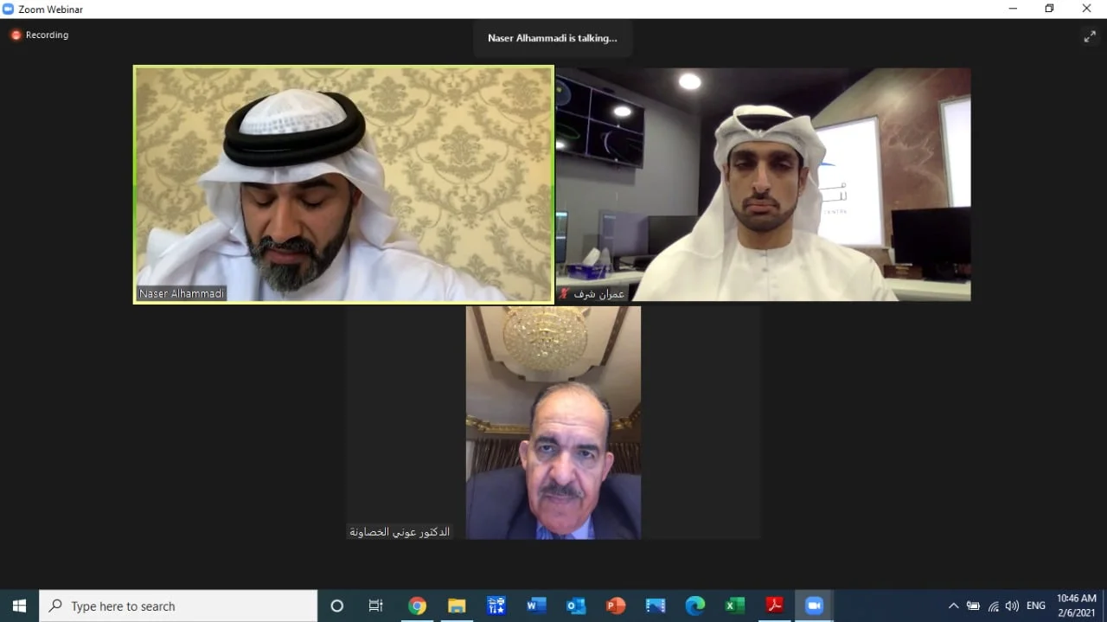1107x622 pixels.
Task: Open Outlook from the taskbar
Action: 576,606
